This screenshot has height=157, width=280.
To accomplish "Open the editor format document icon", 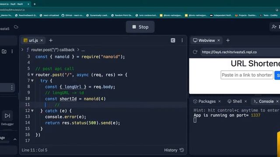I will pyautogui.click(x=173, y=41).
